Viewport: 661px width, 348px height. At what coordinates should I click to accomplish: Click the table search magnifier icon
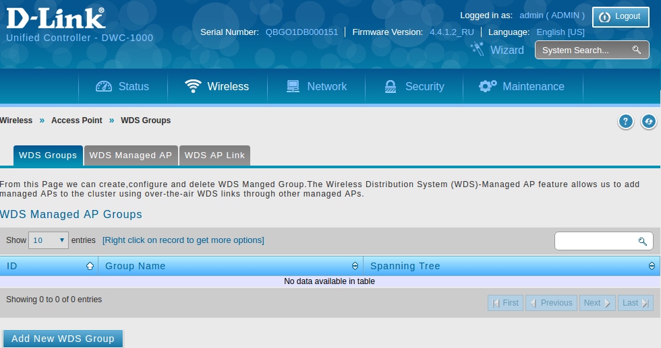(x=642, y=241)
